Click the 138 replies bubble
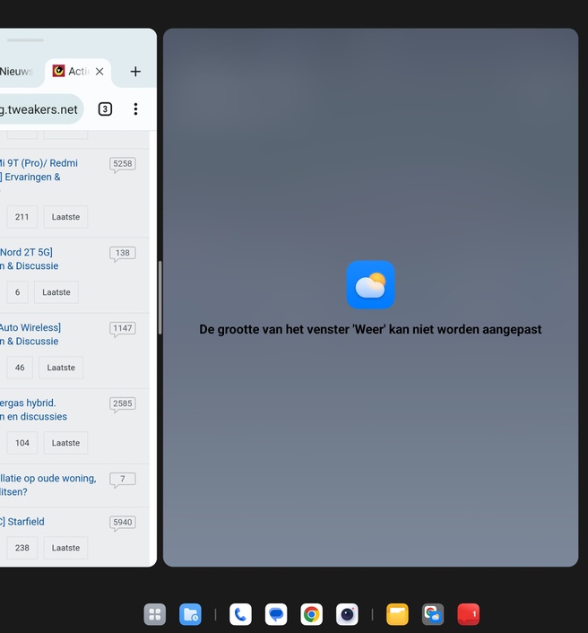Screen dimensions: 588x633 [x=123, y=254]
